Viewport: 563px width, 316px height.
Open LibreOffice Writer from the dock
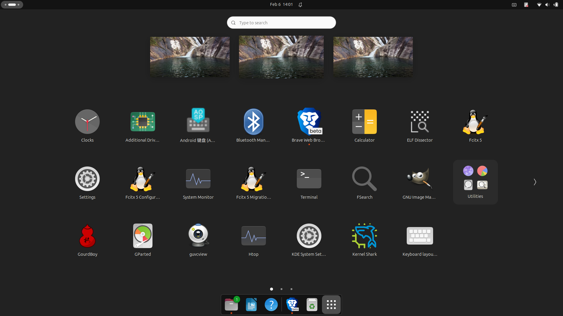tap(251, 305)
